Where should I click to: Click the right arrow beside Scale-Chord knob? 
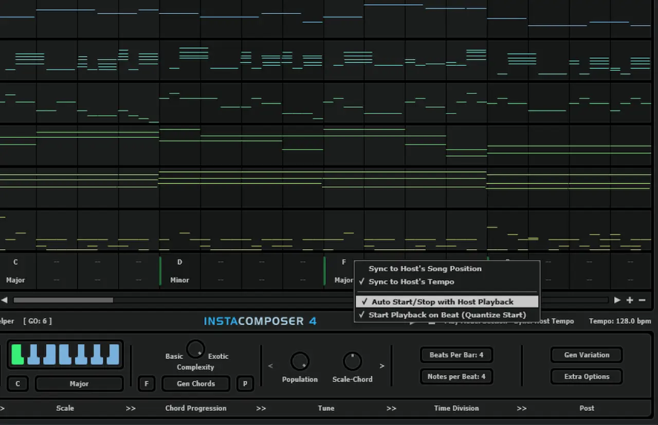click(382, 366)
